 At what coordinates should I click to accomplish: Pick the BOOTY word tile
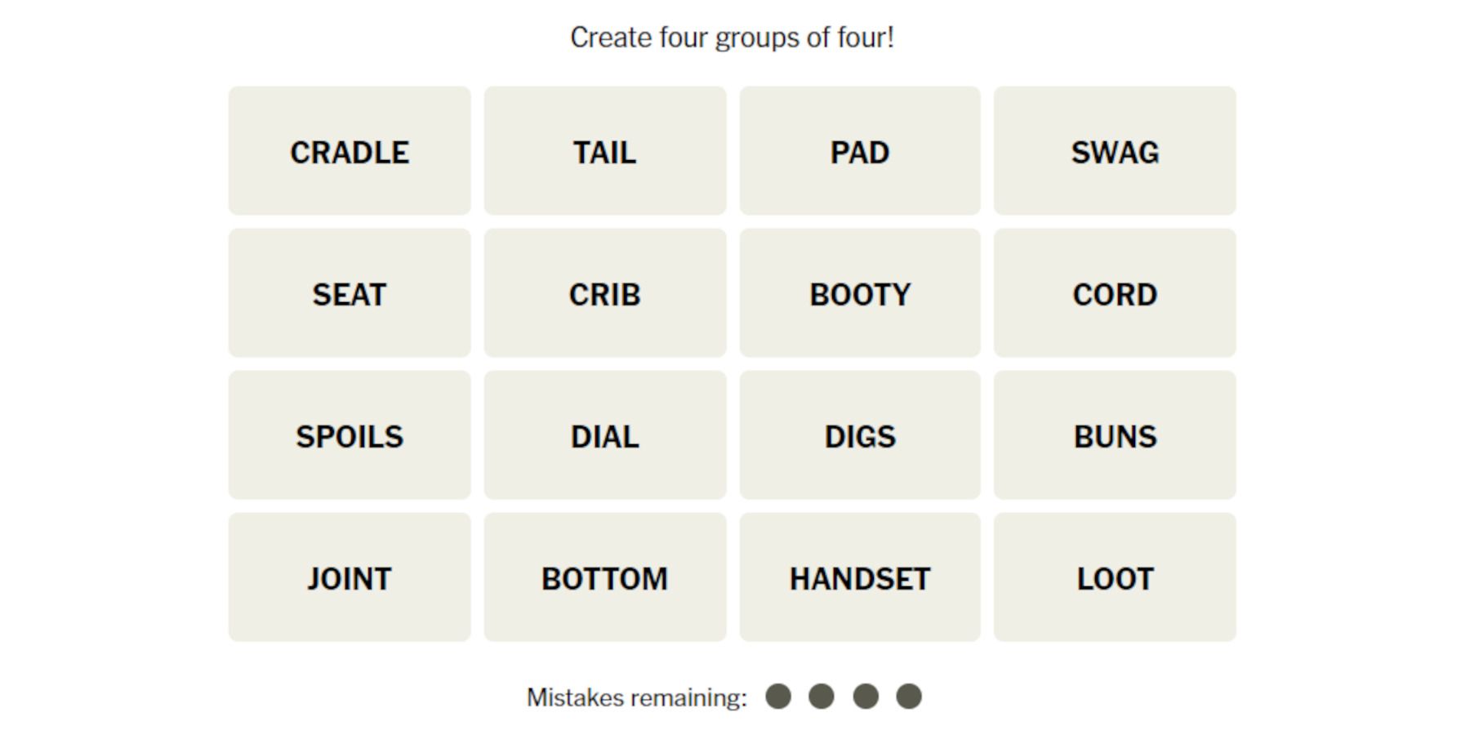[x=861, y=294]
